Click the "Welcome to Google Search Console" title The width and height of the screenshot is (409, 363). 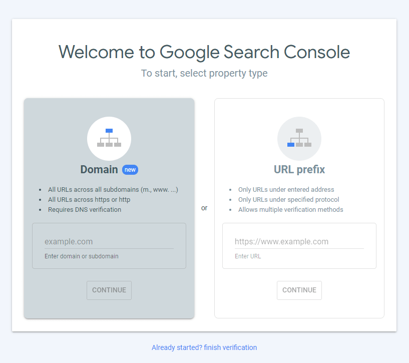[204, 52]
